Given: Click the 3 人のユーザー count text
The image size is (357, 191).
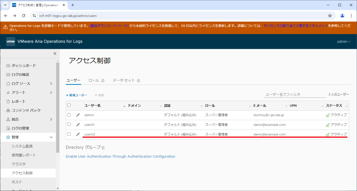Looking at the screenshot, I should [x=339, y=94].
